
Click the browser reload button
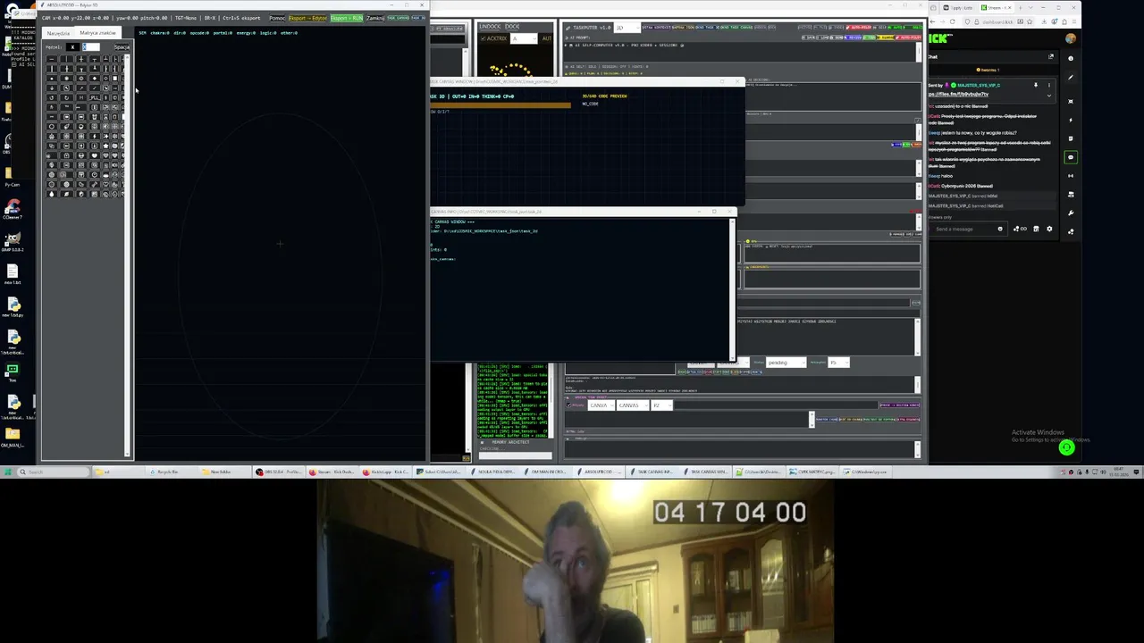click(x=953, y=21)
